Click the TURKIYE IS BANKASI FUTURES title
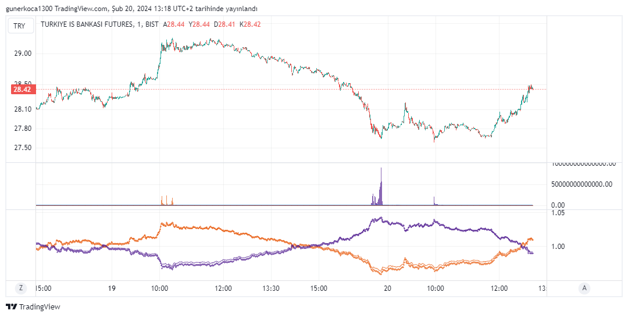628x317 pixels. coord(86,24)
